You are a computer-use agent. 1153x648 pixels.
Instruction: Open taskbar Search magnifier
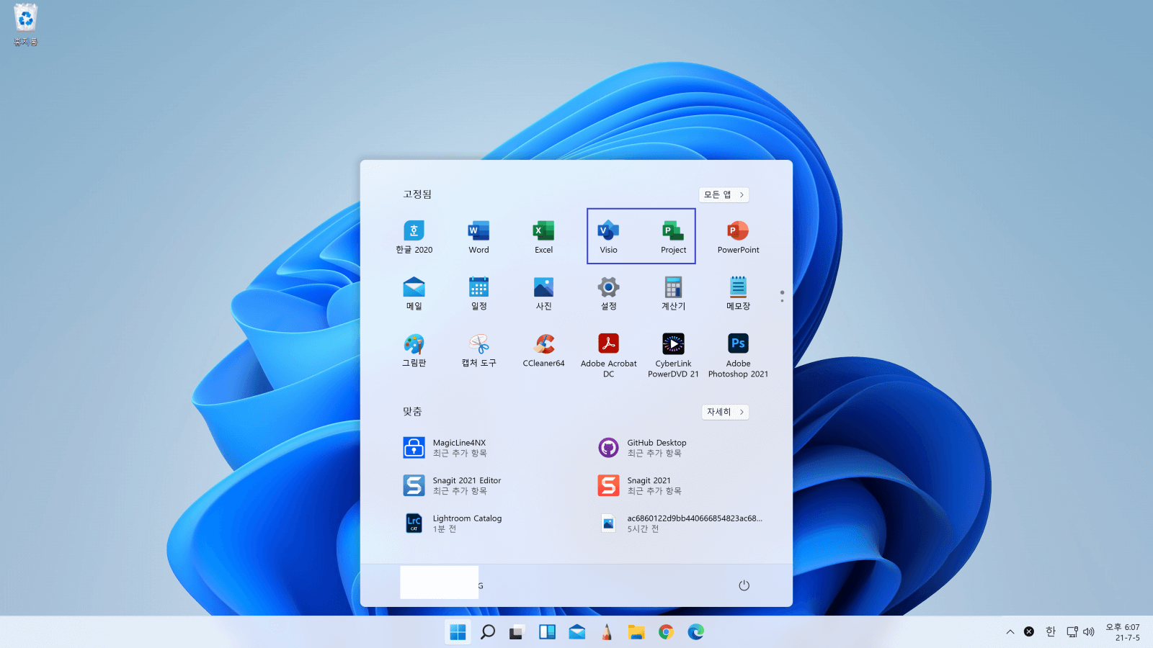(488, 632)
